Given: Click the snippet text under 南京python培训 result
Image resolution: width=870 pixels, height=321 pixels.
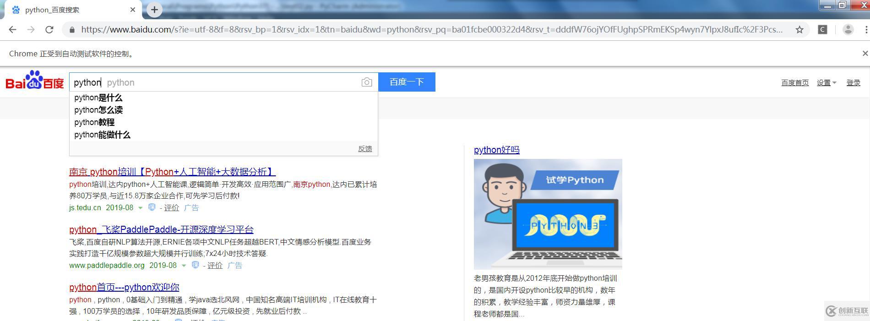Looking at the screenshot, I should pos(223,190).
